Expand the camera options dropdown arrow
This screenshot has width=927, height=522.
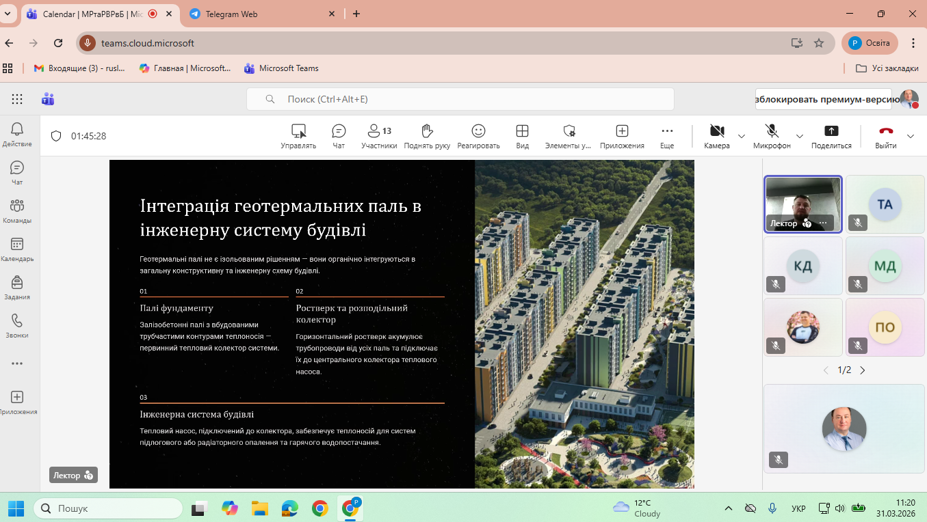(742, 136)
